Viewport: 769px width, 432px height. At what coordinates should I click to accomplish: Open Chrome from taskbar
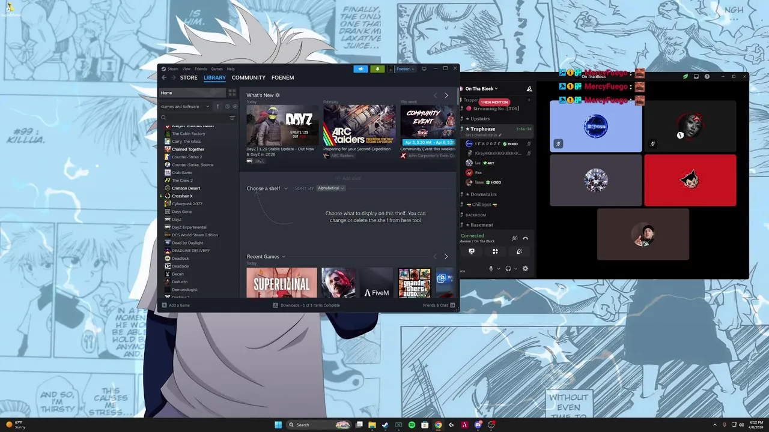click(x=438, y=425)
